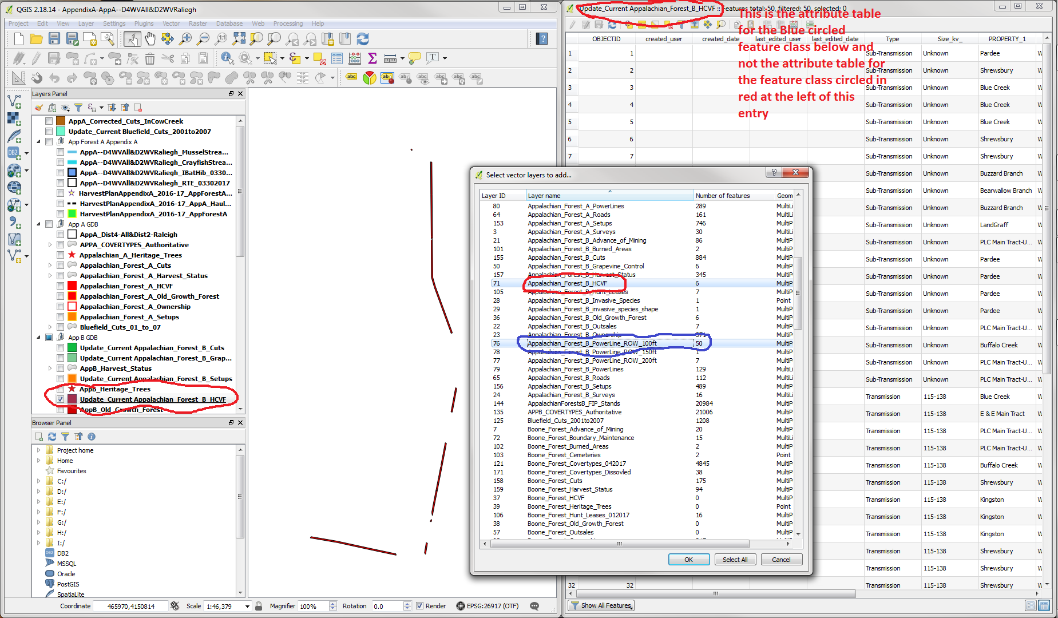This screenshot has width=1058, height=618.
Task: Click the Save Project floppy icon
Action: (x=54, y=39)
